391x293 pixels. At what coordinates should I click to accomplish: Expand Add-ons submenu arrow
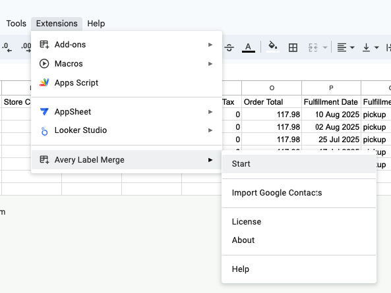(x=210, y=45)
